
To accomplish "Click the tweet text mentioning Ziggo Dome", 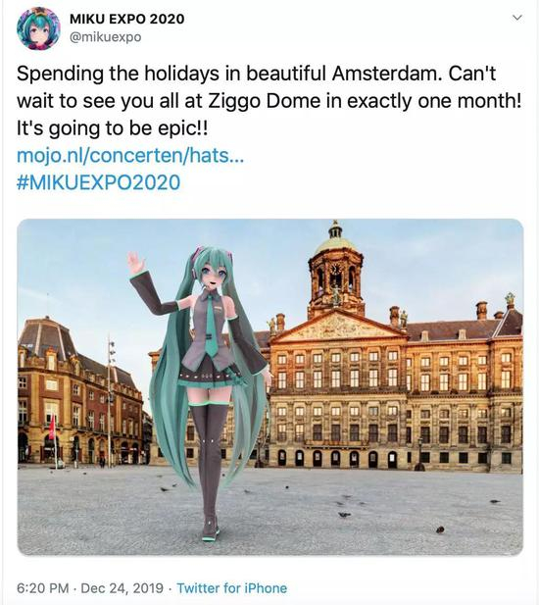I will click(269, 101).
